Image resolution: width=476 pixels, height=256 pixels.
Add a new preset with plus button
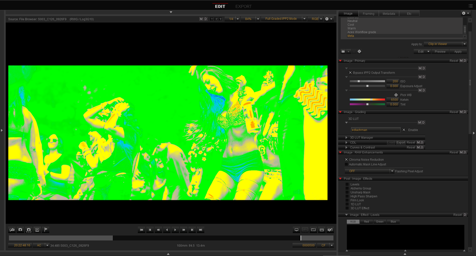tap(348, 52)
